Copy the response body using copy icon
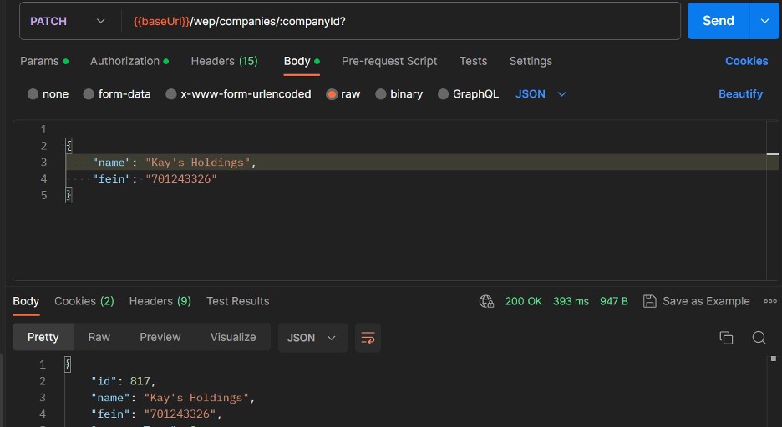Screen dimensions: 782x427 pos(726,338)
